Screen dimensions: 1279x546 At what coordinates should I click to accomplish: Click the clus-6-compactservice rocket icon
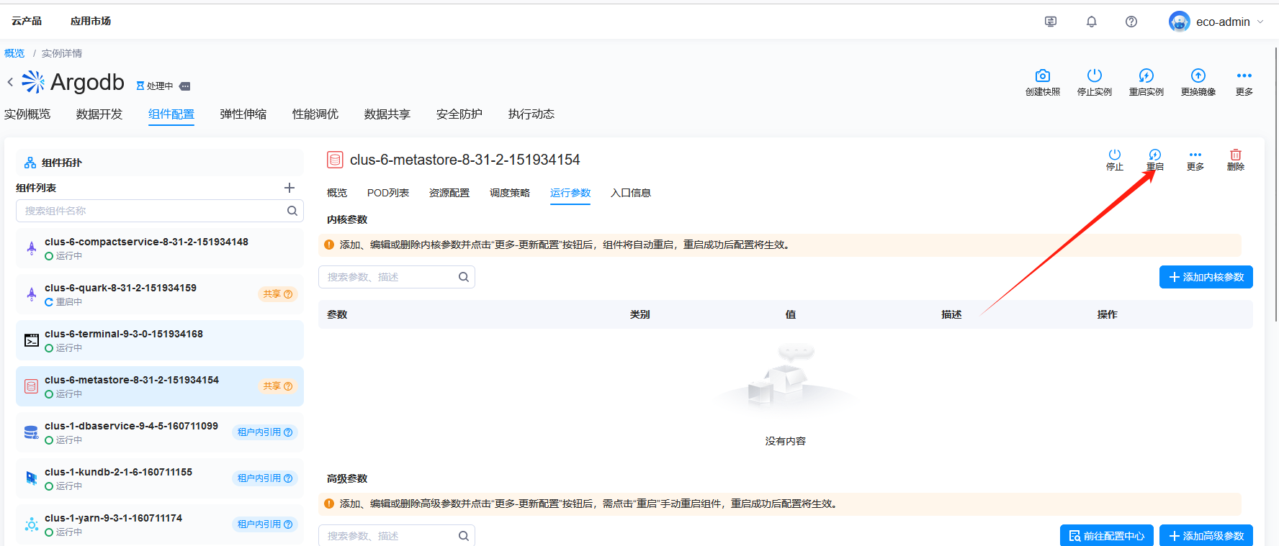pyautogui.click(x=32, y=248)
